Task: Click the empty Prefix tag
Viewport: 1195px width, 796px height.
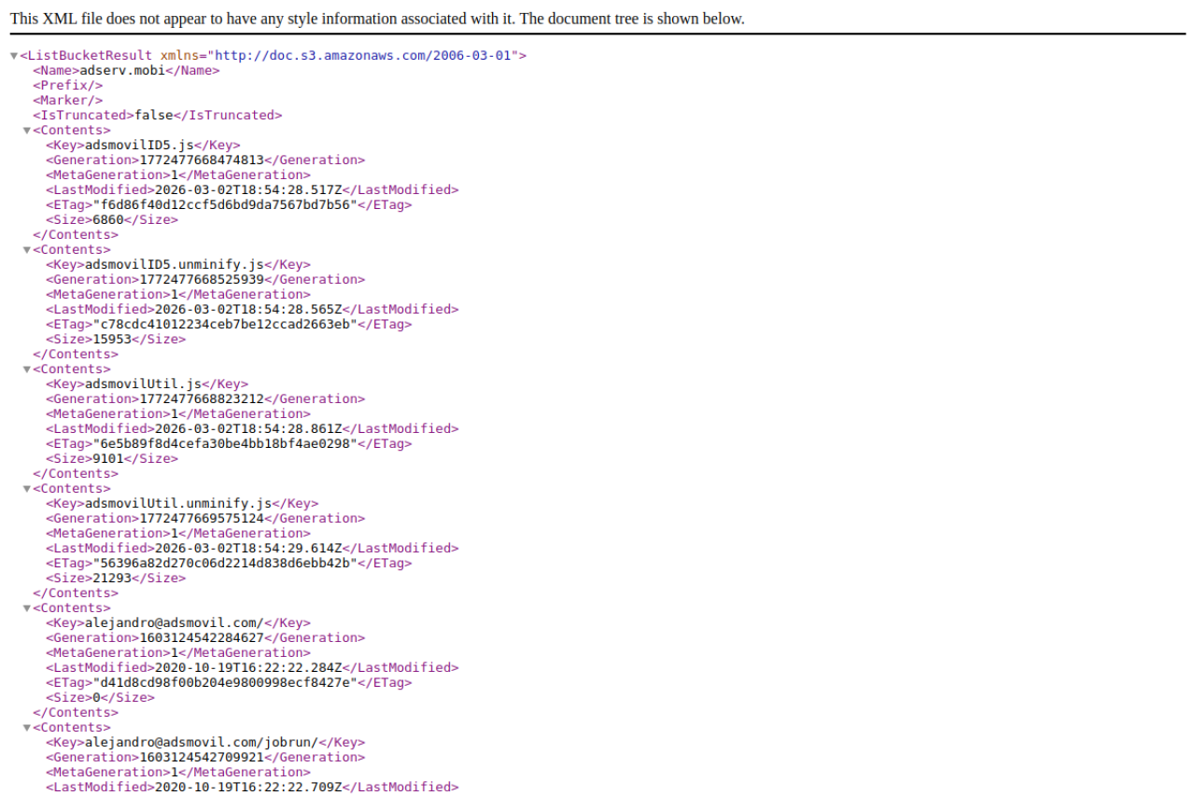Action: click(x=68, y=86)
